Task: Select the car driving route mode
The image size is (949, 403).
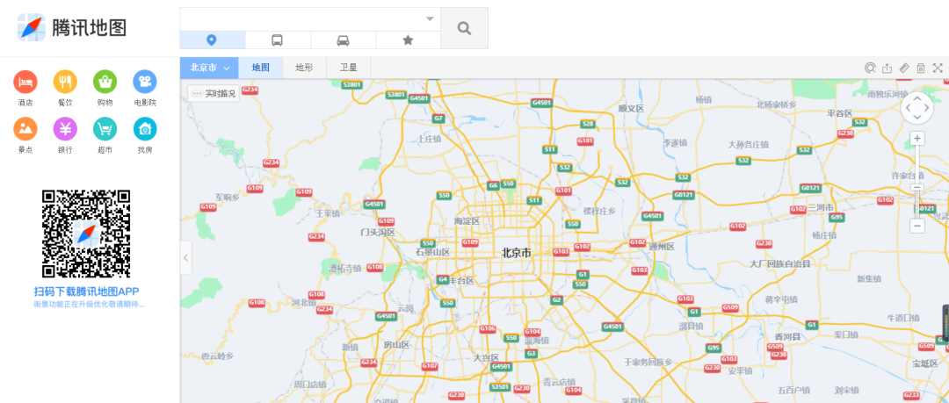Action: 343,40
